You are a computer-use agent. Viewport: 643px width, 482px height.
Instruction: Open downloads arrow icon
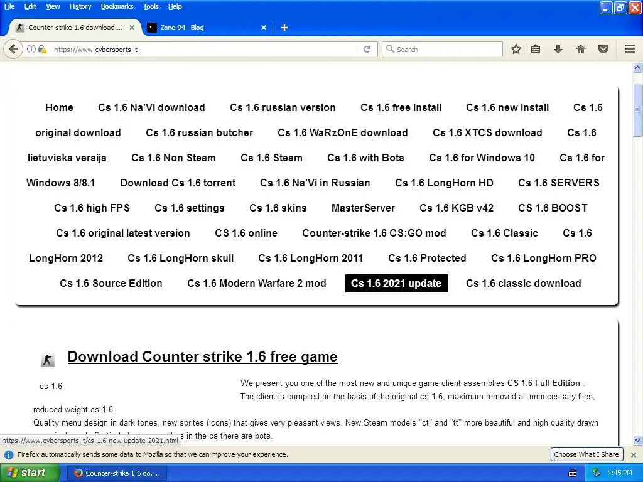(x=558, y=49)
